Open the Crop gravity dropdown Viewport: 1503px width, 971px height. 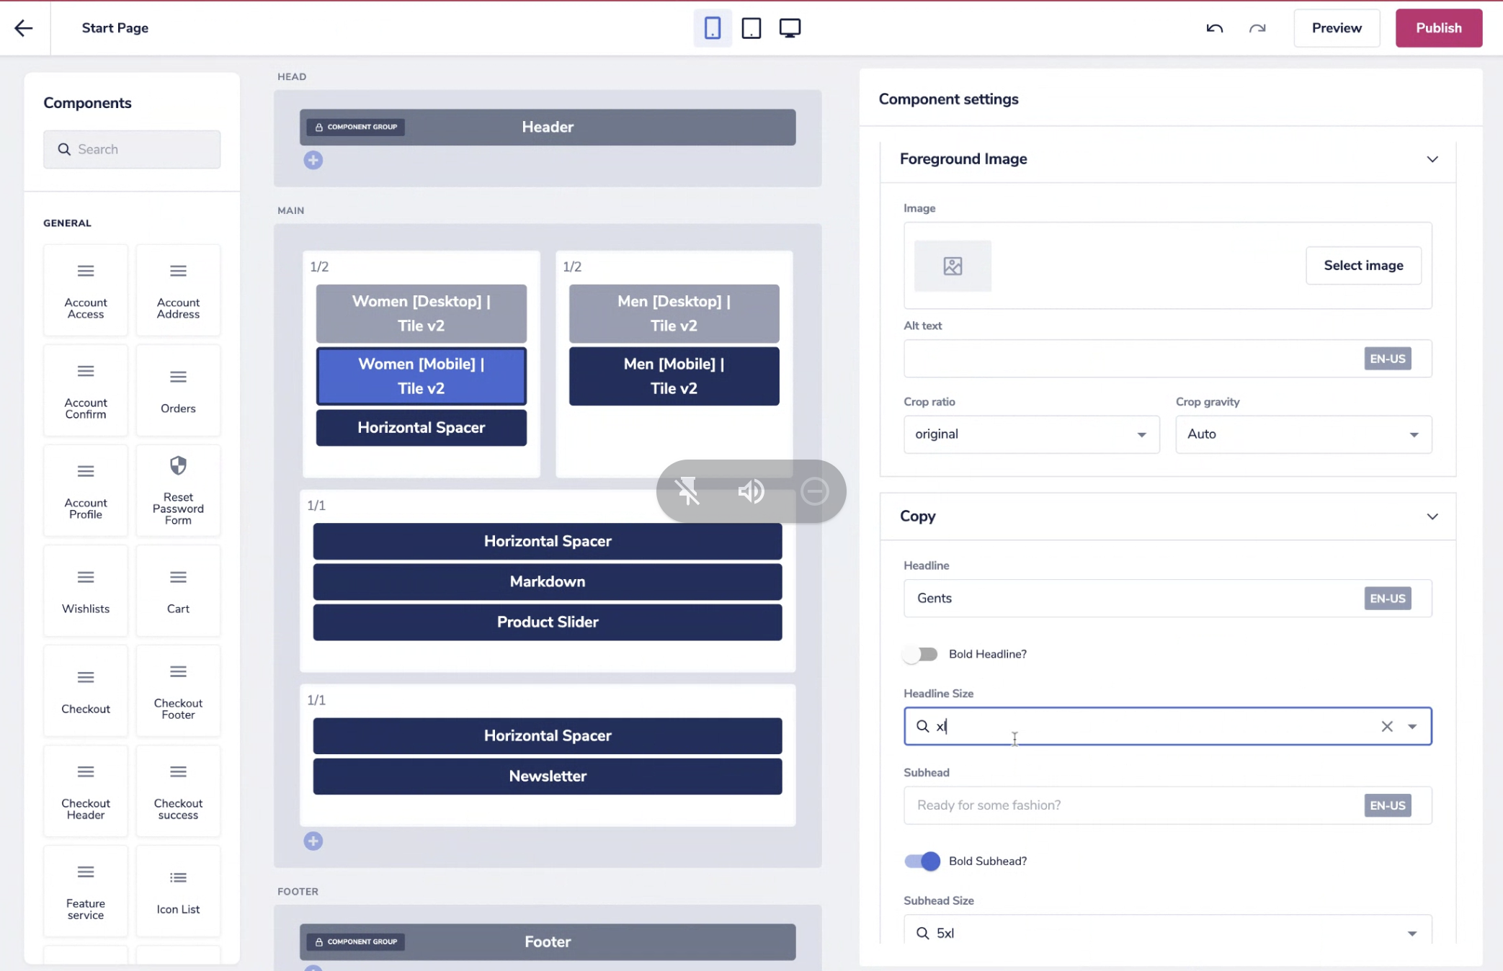point(1303,434)
